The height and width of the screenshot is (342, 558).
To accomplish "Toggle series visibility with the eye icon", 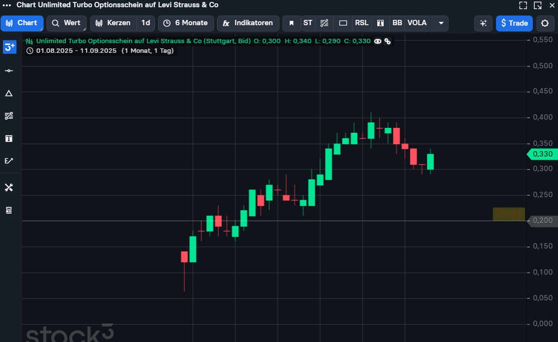I will (x=378, y=41).
